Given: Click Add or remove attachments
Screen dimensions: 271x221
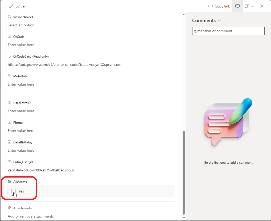Looking at the screenshot, I should (31, 216).
